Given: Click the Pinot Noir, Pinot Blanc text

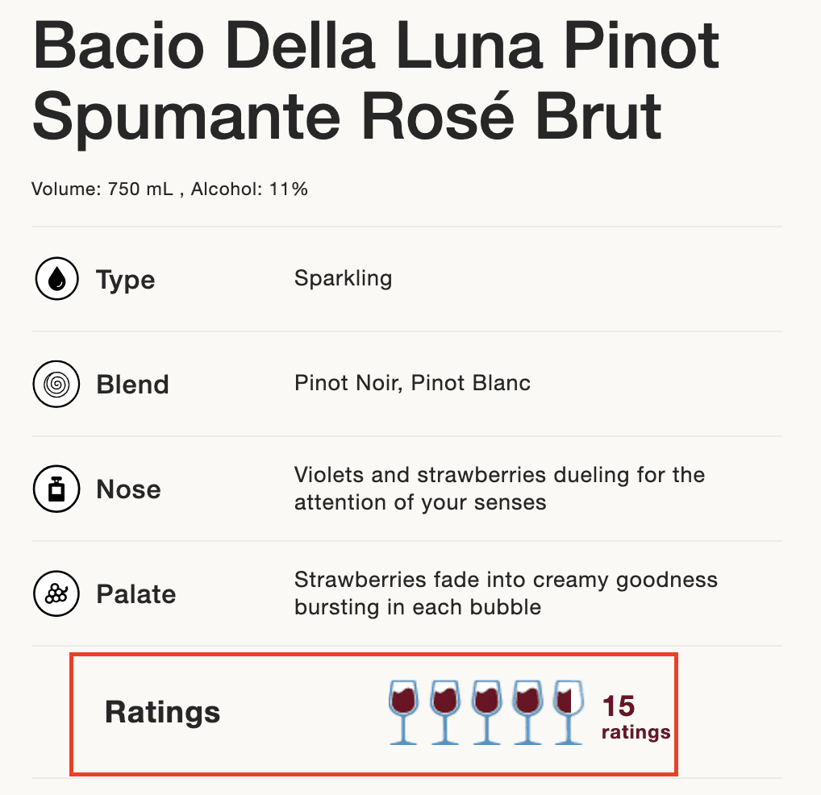Looking at the screenshot, I should [412, 383].
